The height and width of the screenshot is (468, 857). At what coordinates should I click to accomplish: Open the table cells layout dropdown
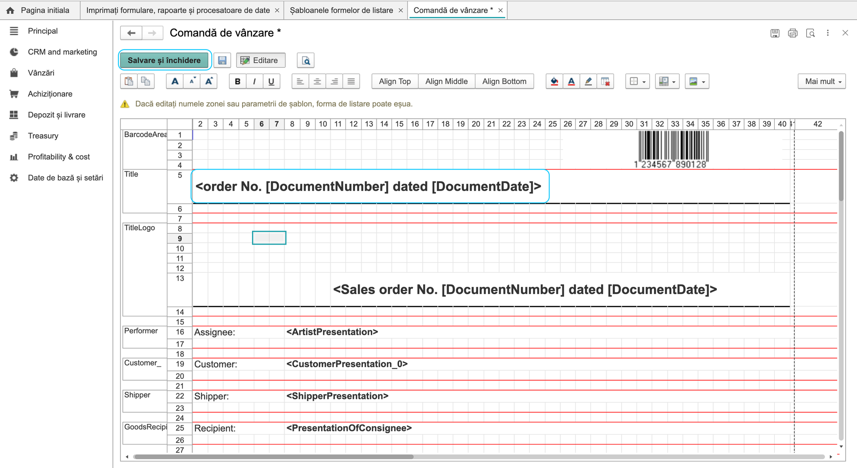[x=667, y=81]
